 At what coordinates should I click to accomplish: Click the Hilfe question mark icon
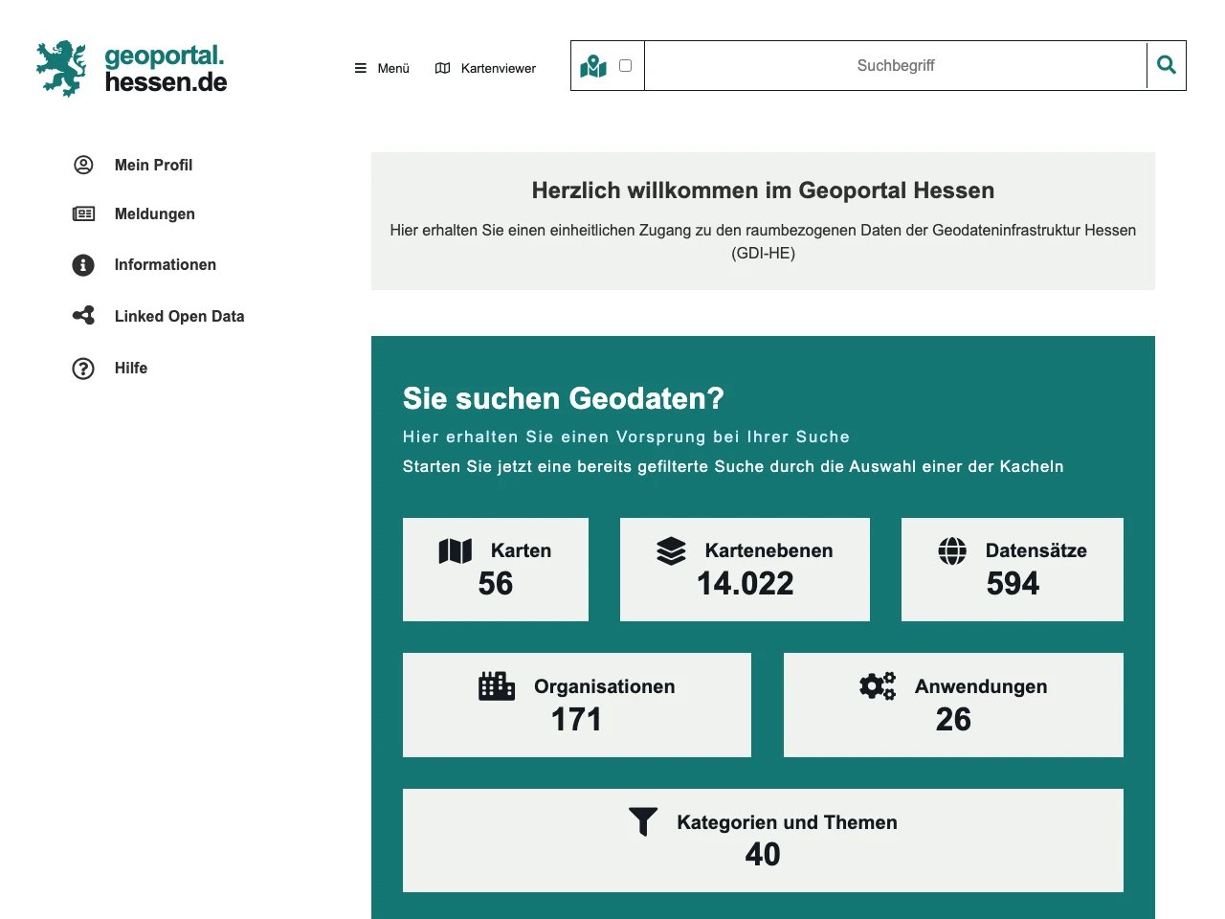83,369
